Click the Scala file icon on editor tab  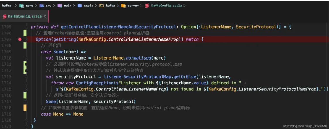pos(4,16)
